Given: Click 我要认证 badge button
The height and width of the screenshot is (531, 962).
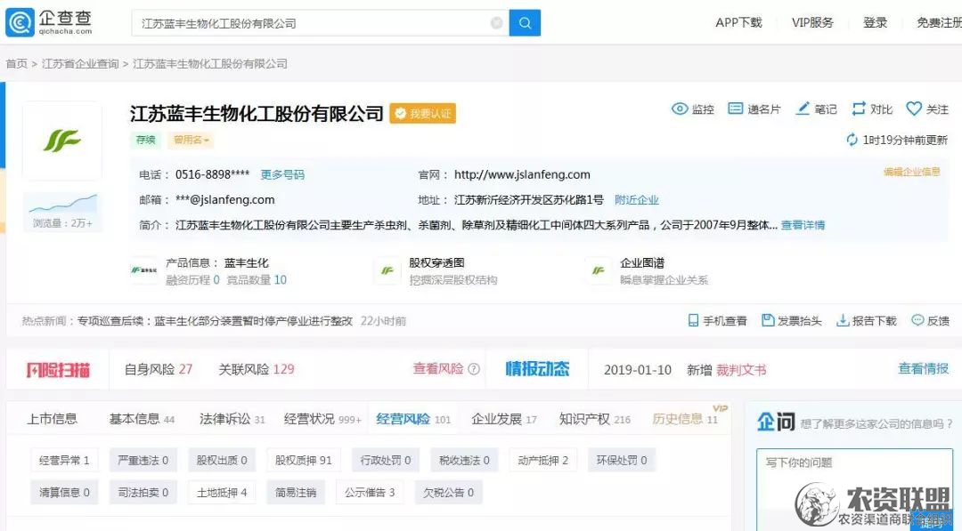Looking at the screenshot, I should (423, 113).
